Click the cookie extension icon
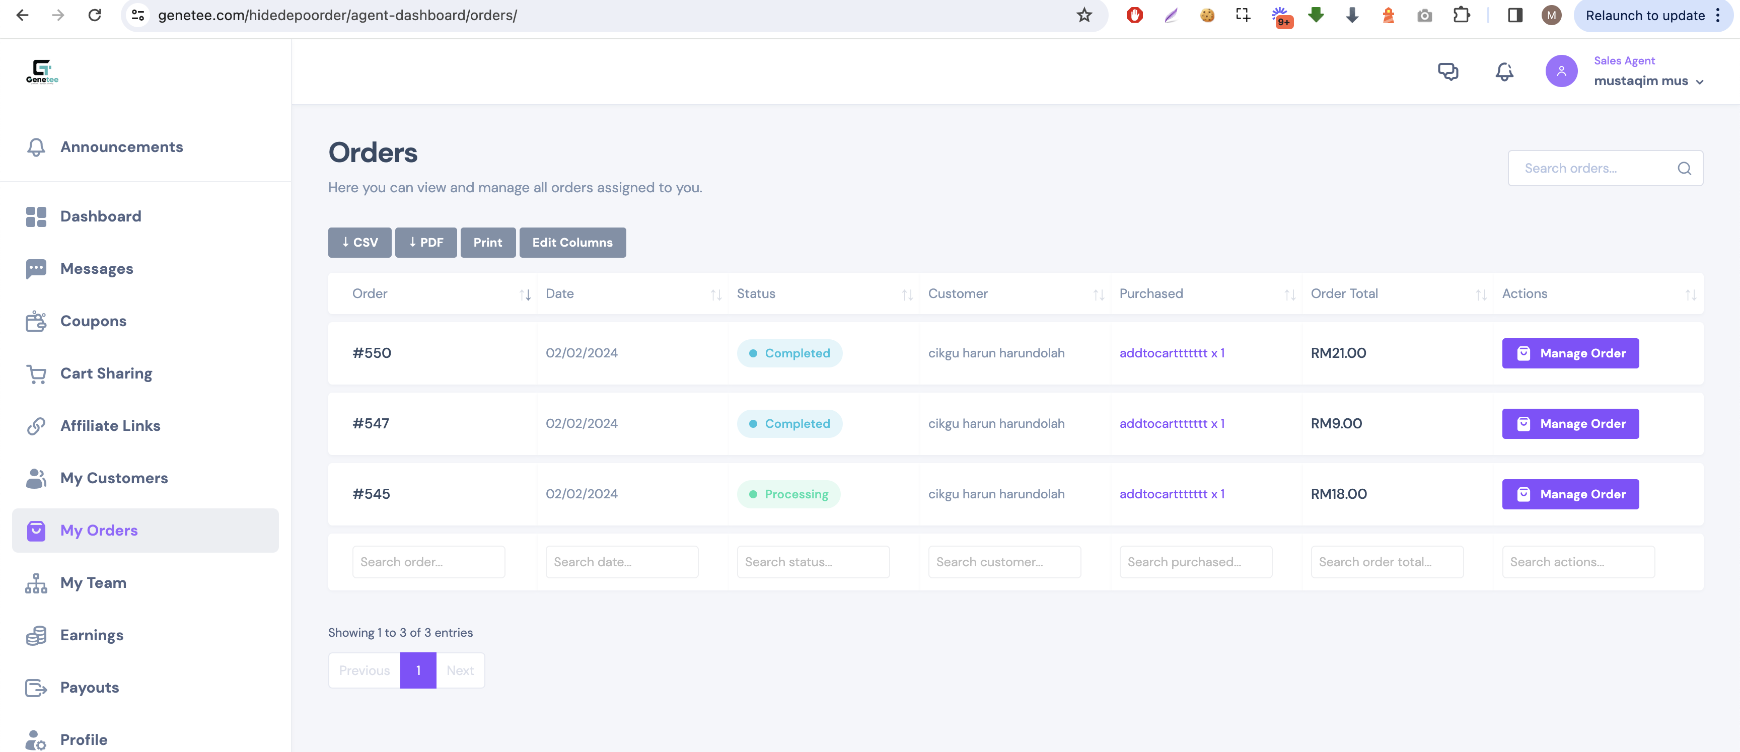 [1207, 15]
